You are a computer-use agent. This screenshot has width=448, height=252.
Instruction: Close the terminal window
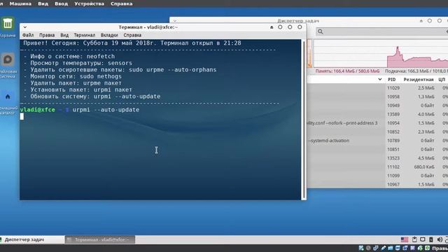click(300, 27)
